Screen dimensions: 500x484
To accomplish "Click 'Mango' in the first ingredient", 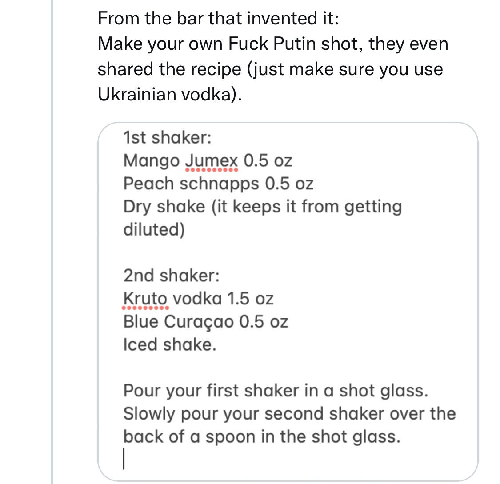I will [x=152, y=161].
